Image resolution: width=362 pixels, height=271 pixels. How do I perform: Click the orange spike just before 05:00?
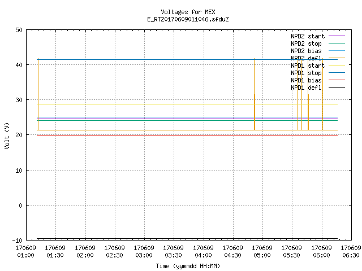click(x=255, y=94)
